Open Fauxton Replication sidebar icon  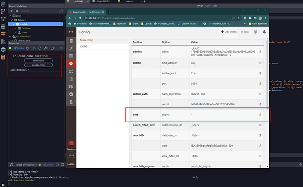71,71
